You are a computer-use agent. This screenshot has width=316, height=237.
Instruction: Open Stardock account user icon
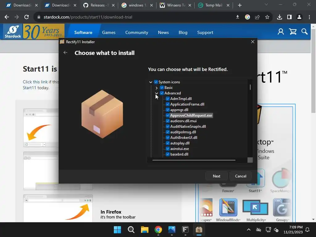coord(281,32)
